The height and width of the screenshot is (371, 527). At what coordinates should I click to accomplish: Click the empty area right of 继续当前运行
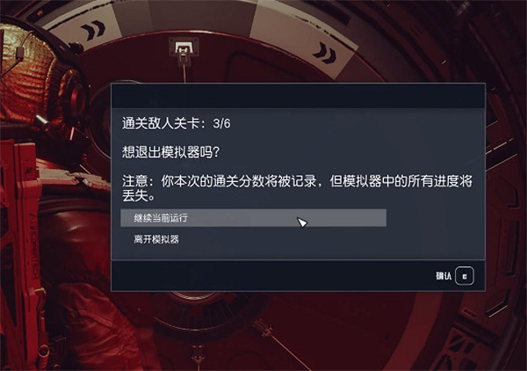(x=436, y=218)
